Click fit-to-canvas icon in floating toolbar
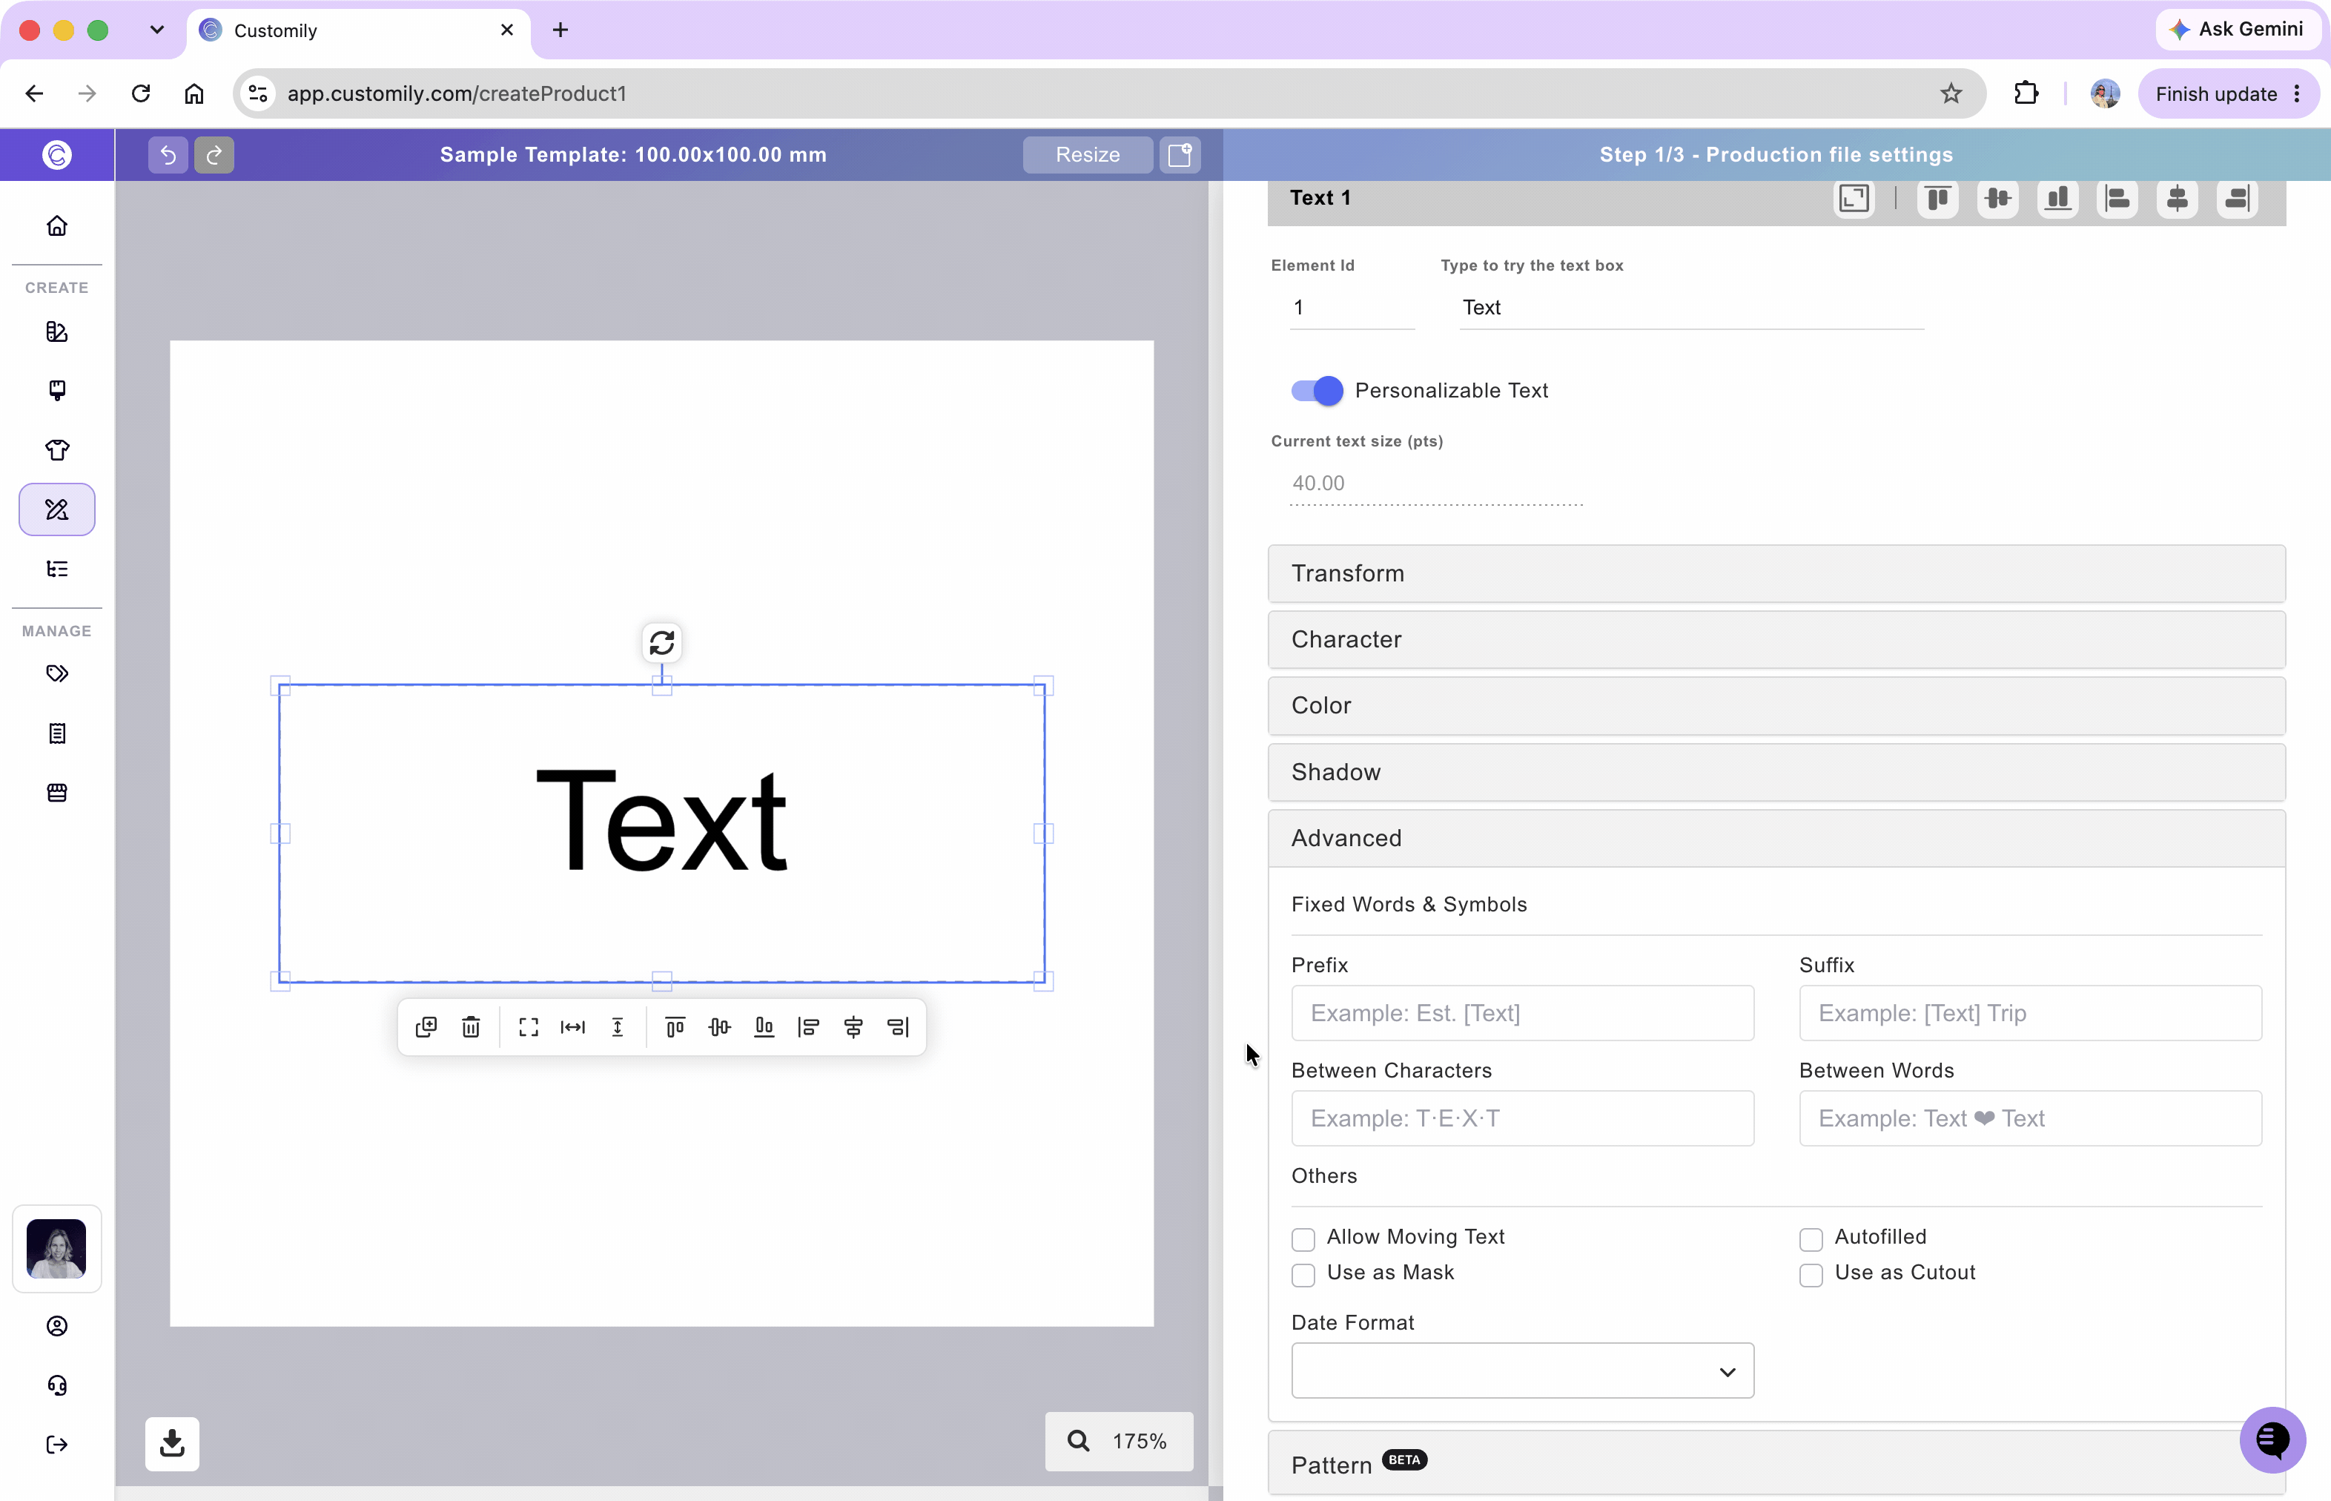This screenshot has height=1501, width=2331. (x=528, y=1026)
